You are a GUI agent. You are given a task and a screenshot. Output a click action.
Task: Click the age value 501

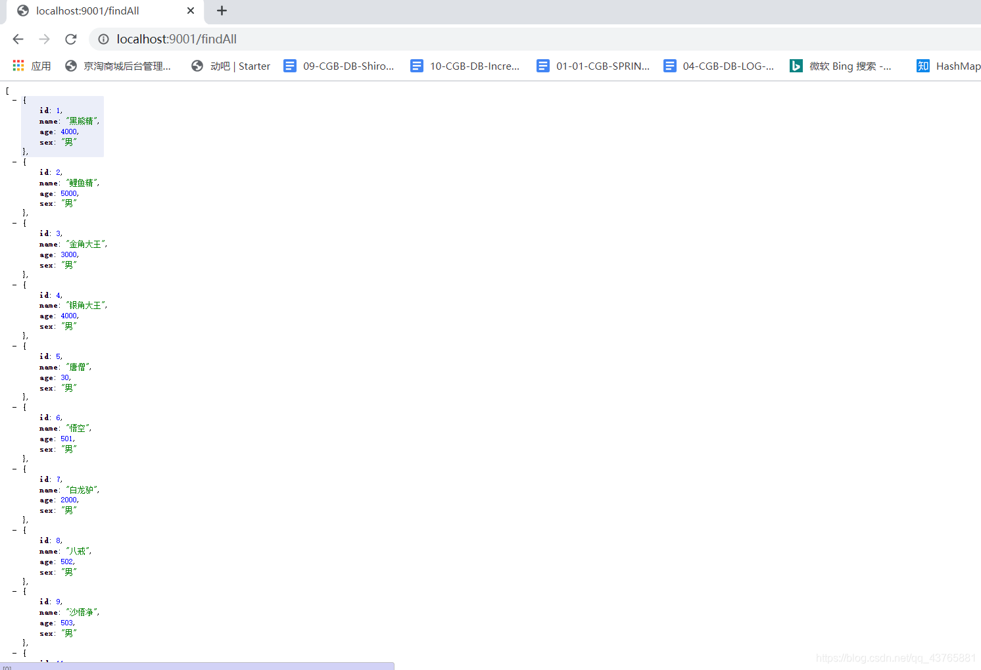coord(66,439)
